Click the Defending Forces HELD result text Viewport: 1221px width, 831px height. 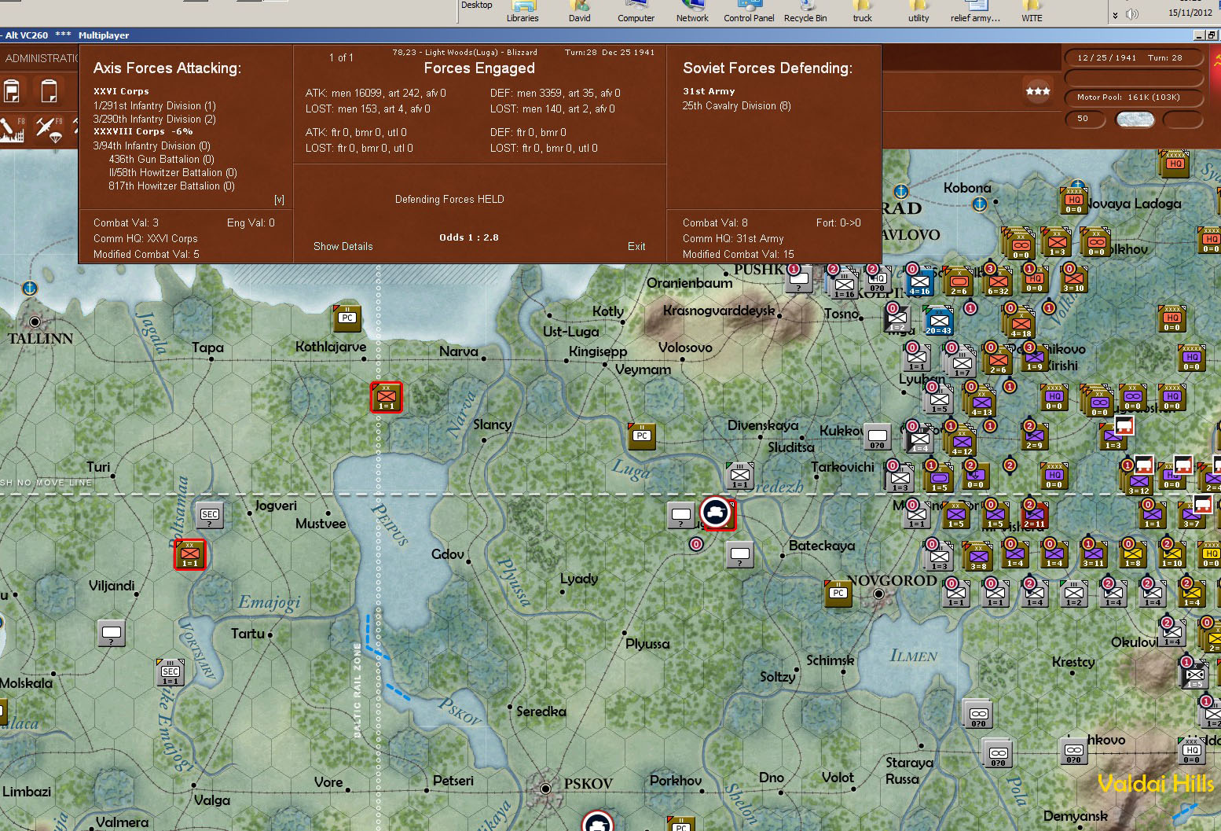(x=449, y=200)
